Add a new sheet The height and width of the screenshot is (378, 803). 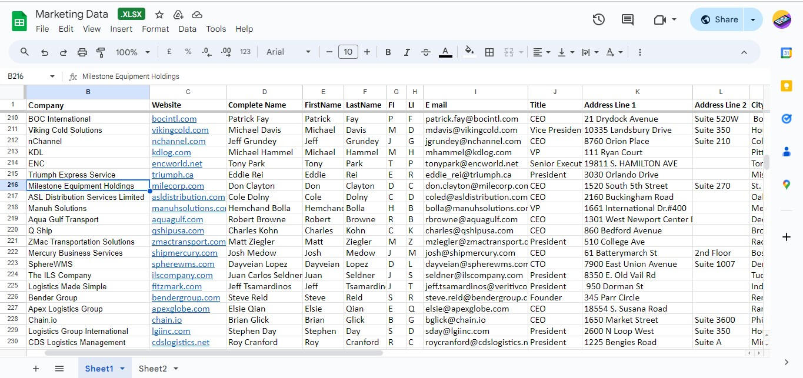tap(36, 369)
